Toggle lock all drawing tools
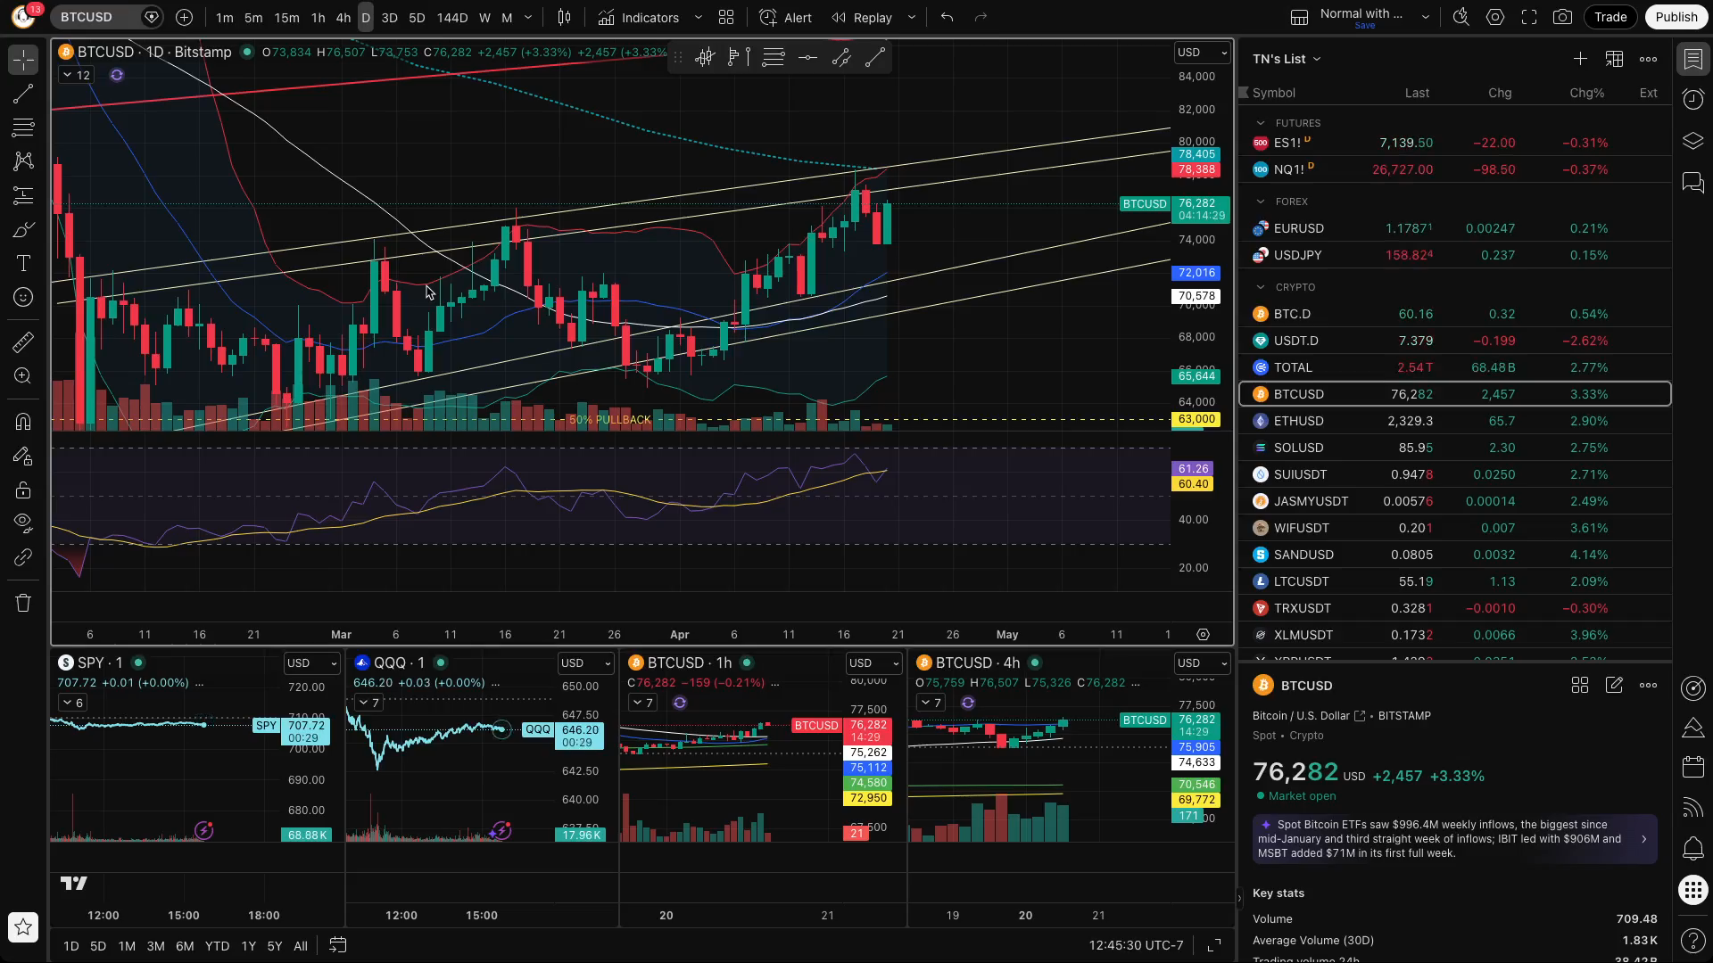Screen dimensions: 1713x963 point(23,490)
